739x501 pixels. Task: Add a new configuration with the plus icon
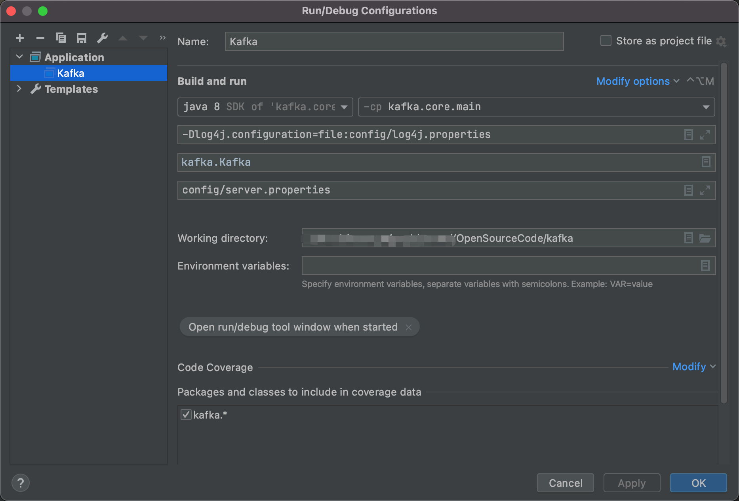20,38
